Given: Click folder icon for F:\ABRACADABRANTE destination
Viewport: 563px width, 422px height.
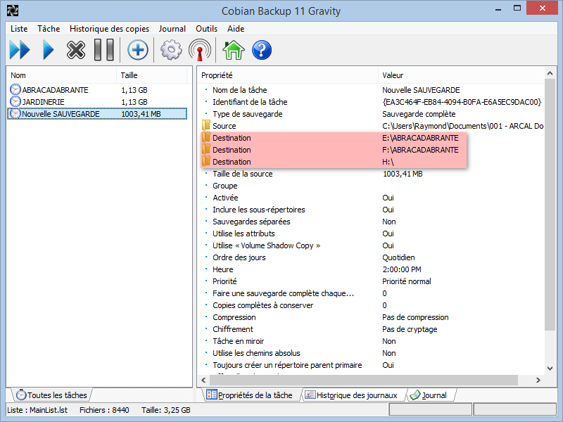Looking at the screenshot, I should tap(206, 150).
